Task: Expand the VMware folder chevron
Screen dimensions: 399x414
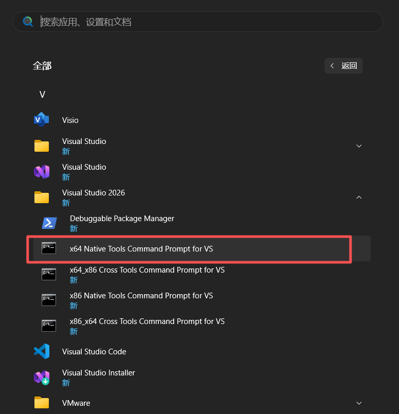Action: (x=359, y=403)
